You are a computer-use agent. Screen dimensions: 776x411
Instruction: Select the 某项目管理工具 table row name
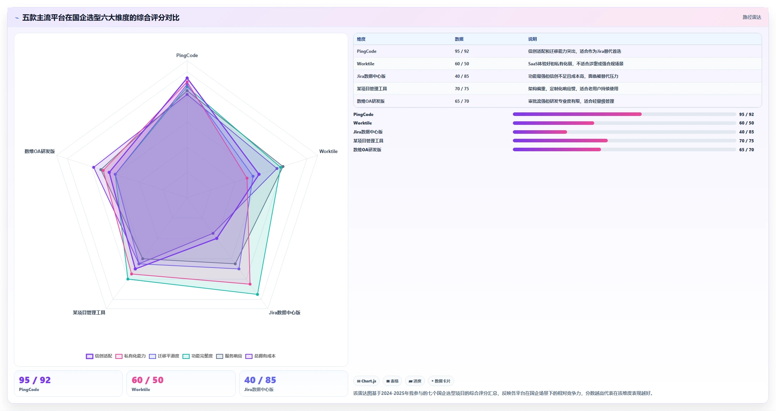372,89
